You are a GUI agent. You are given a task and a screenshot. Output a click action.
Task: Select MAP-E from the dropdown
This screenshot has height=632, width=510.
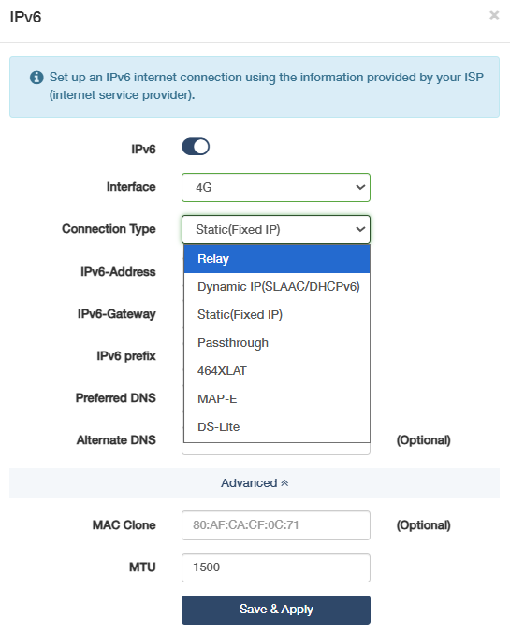point(277,399)
